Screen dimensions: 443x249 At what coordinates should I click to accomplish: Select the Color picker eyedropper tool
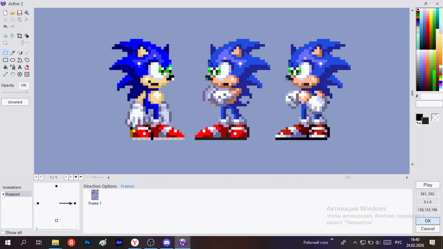coord(12,53)
